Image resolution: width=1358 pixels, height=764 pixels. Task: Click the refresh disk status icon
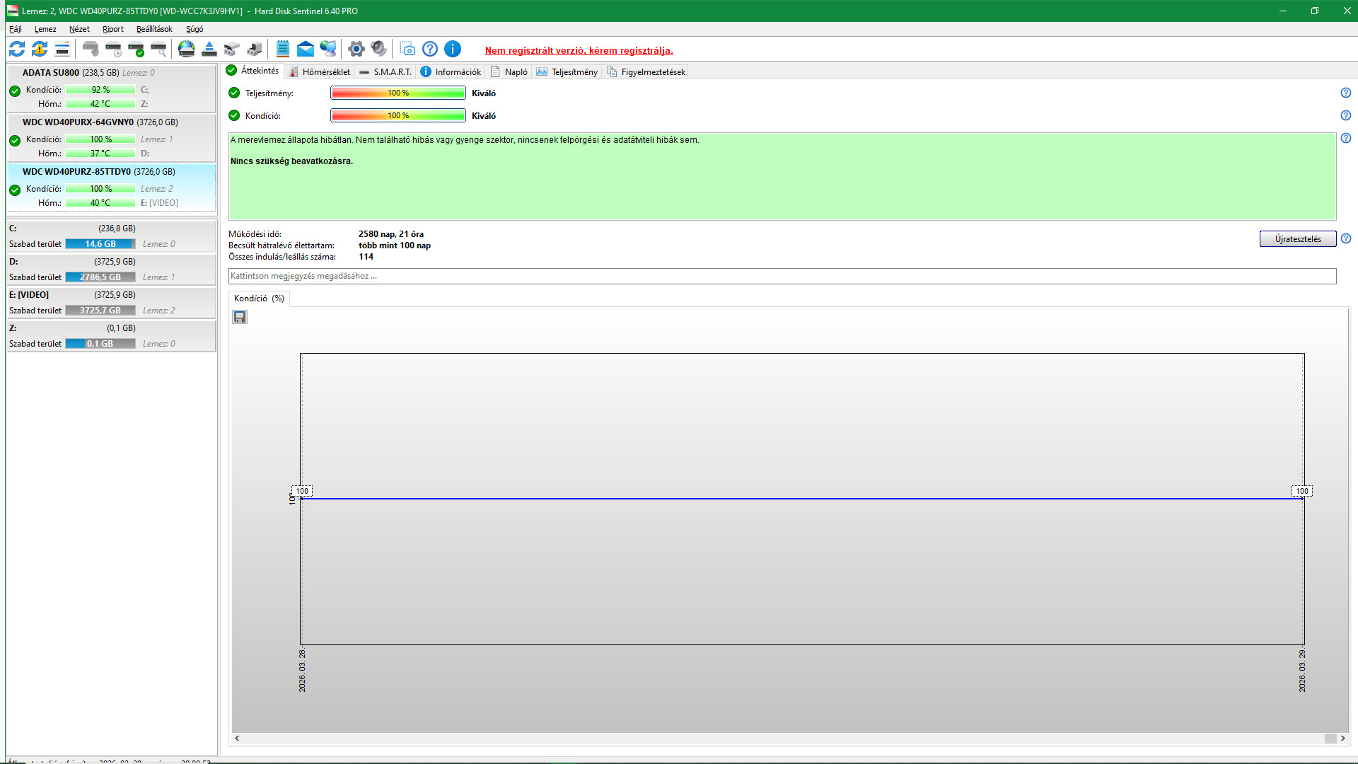coord(17,49)
